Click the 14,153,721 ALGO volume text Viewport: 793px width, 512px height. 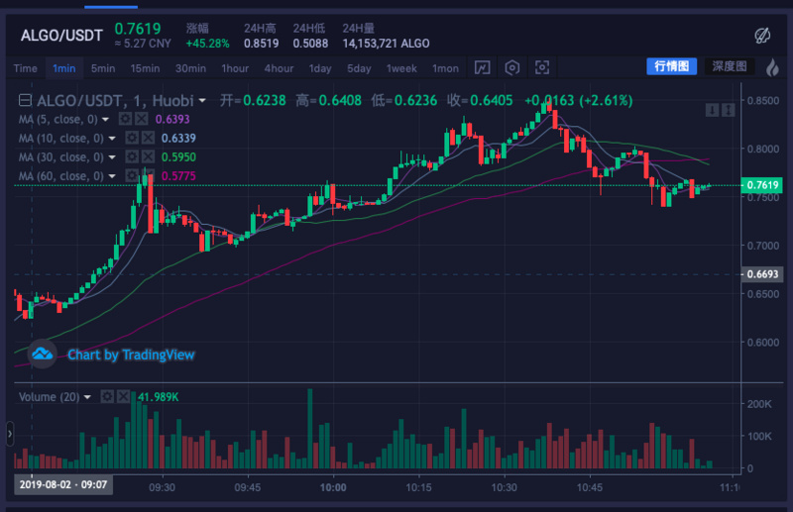tap(386, 44)
